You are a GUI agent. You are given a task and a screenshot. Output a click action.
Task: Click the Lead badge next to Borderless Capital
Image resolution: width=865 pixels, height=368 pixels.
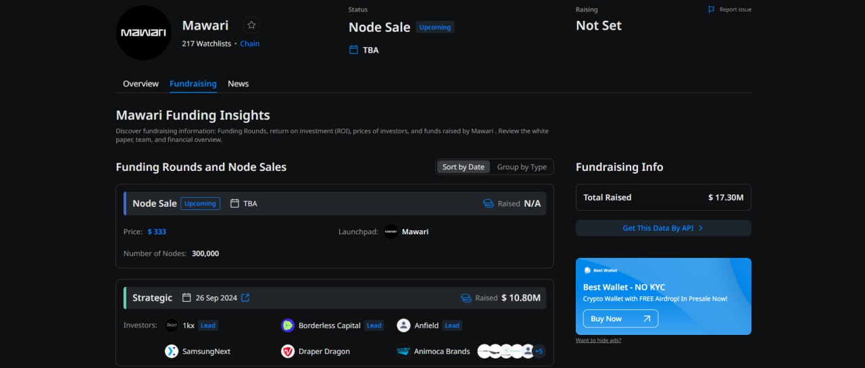(x=374, y=325)
